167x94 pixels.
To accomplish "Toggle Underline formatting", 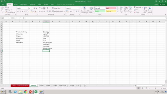I will click(23, 11).
